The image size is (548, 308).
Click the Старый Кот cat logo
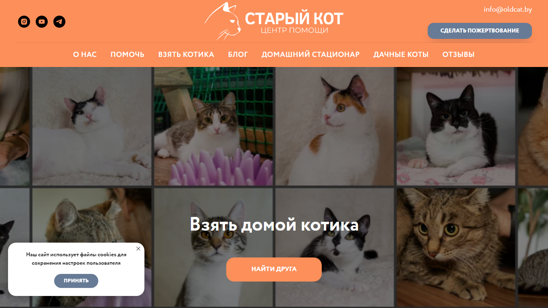[274, 21]
